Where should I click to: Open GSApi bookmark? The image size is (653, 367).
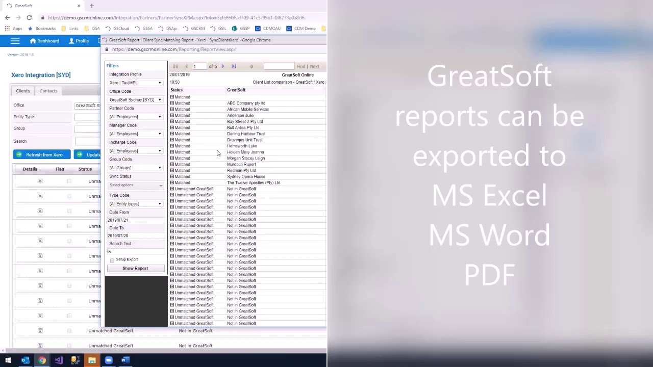tap(168, 29)
